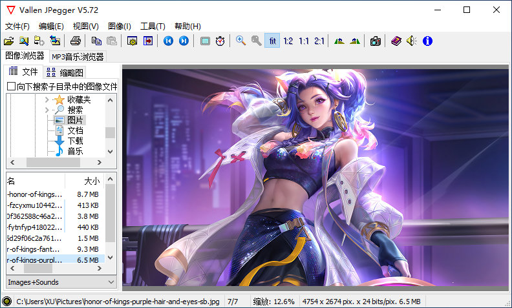Select the 下载 folder in tree
This screenshot has height=308, width=512.
click(x=75, y=141)
